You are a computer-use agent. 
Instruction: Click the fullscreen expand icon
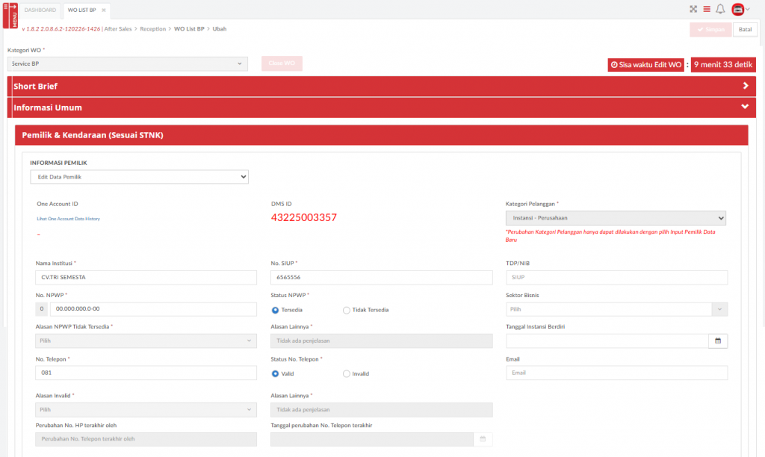click(x=693, y=10)
